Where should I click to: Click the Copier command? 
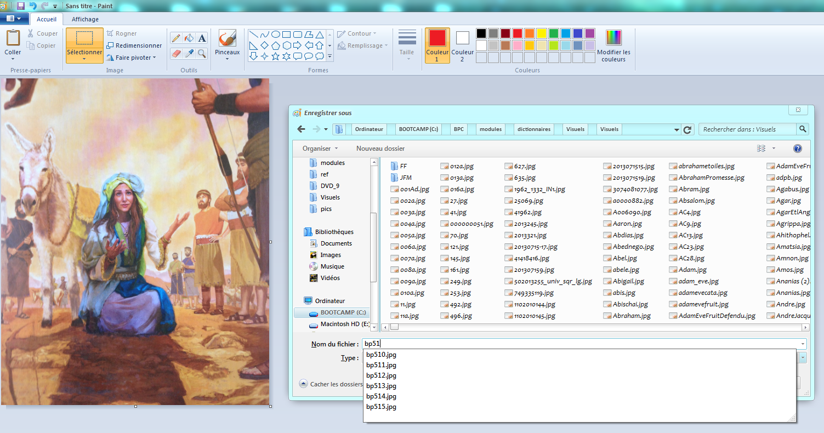42,45
